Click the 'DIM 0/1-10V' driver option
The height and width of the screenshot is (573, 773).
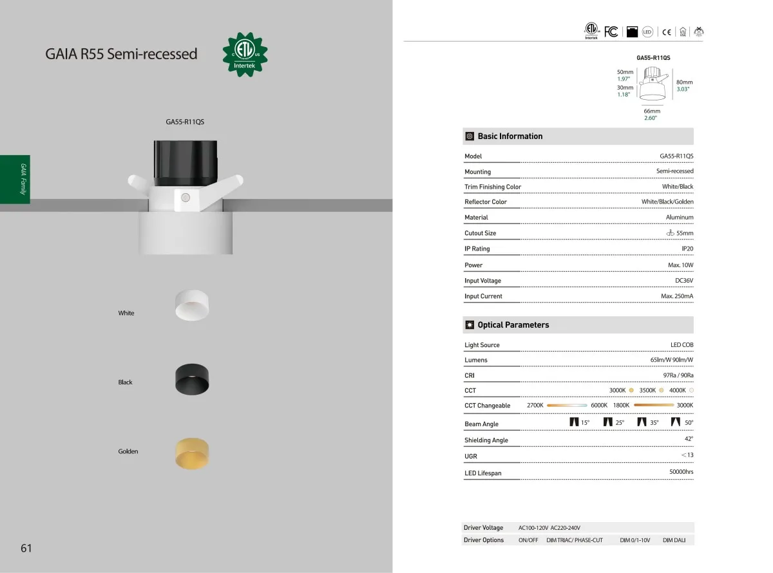635,540
